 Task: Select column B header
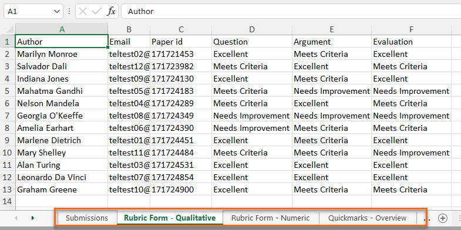pos(129,29)
